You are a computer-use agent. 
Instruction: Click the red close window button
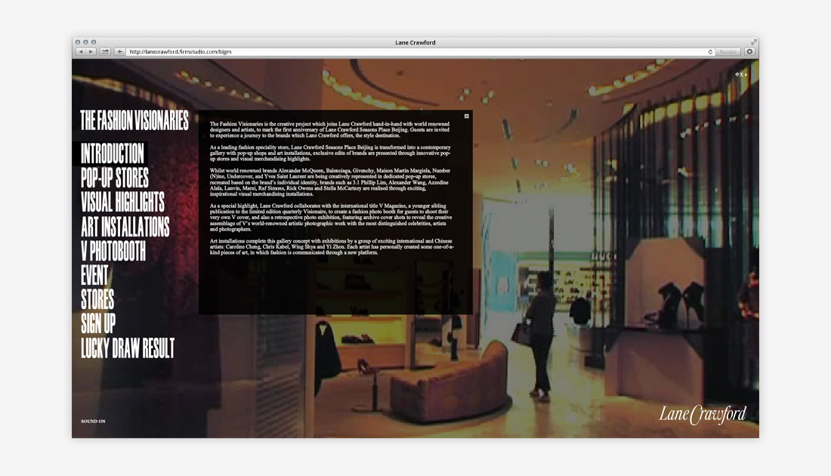78,42
